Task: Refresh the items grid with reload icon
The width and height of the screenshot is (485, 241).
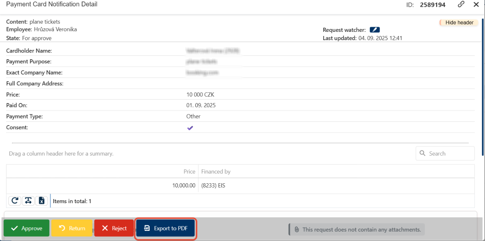Action: pos(15,201)
